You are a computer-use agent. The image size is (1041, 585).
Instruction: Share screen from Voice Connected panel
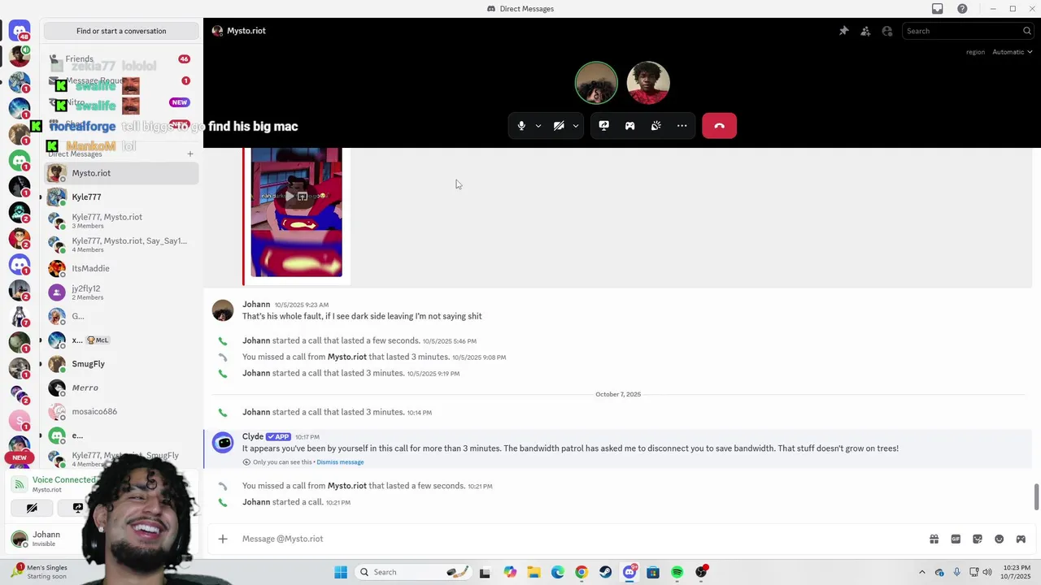[x=77, y=508]
